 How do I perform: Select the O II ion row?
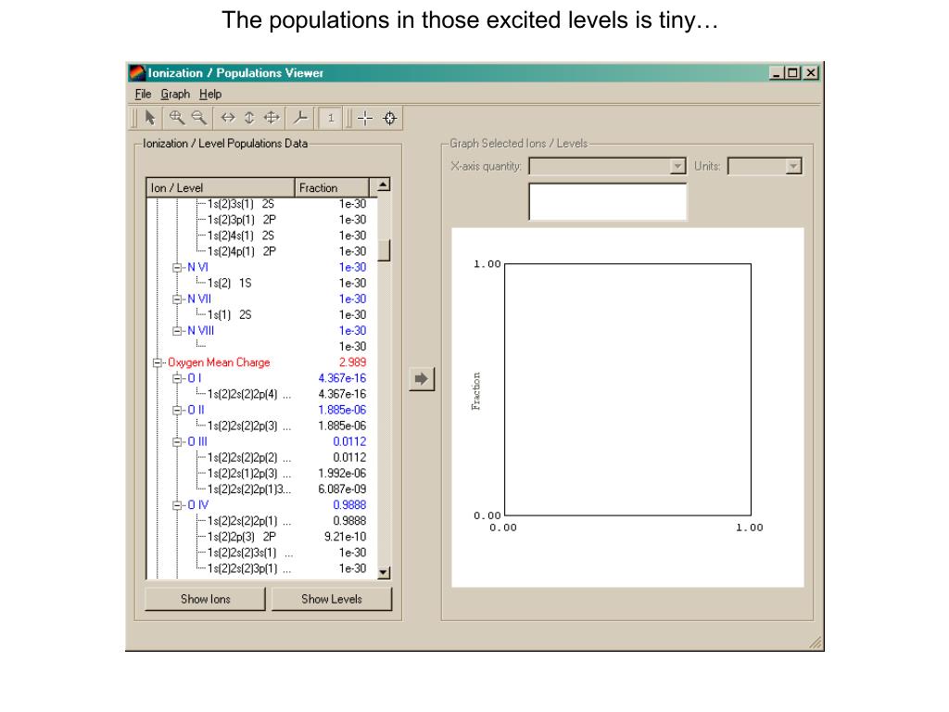tap(196, 410)
